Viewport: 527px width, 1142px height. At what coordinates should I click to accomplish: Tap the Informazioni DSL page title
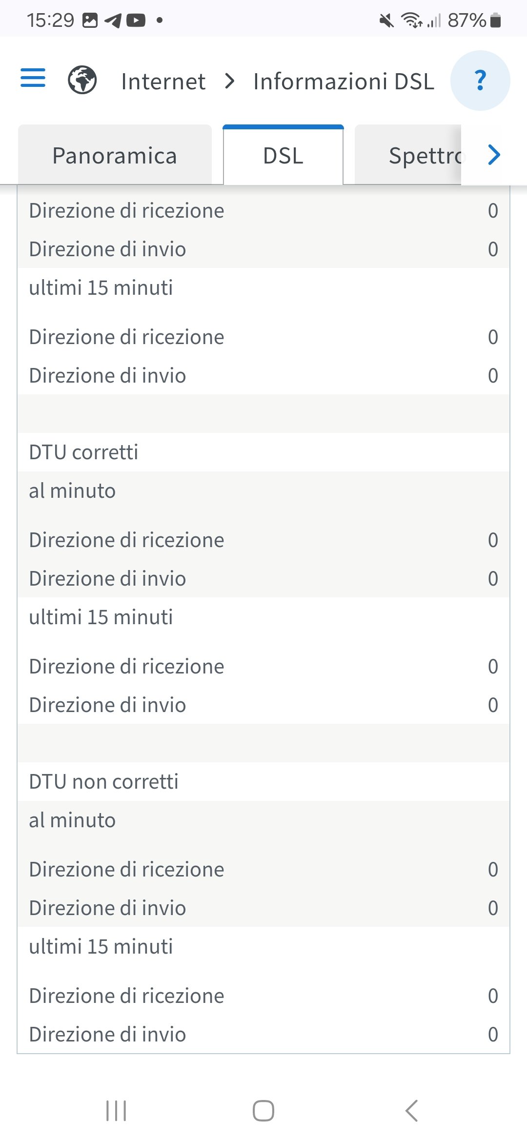click(x=344, y=82)
